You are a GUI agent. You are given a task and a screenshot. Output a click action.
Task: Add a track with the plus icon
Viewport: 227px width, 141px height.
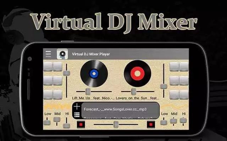pos(77,106)
